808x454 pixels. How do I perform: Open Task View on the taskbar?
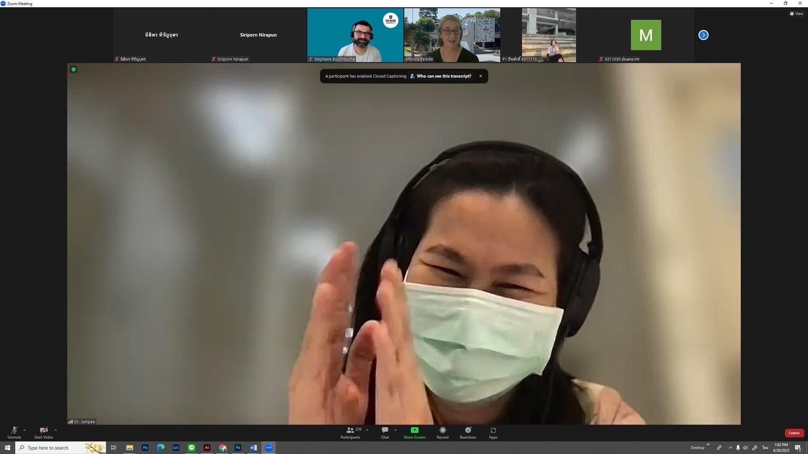[114, 448]
